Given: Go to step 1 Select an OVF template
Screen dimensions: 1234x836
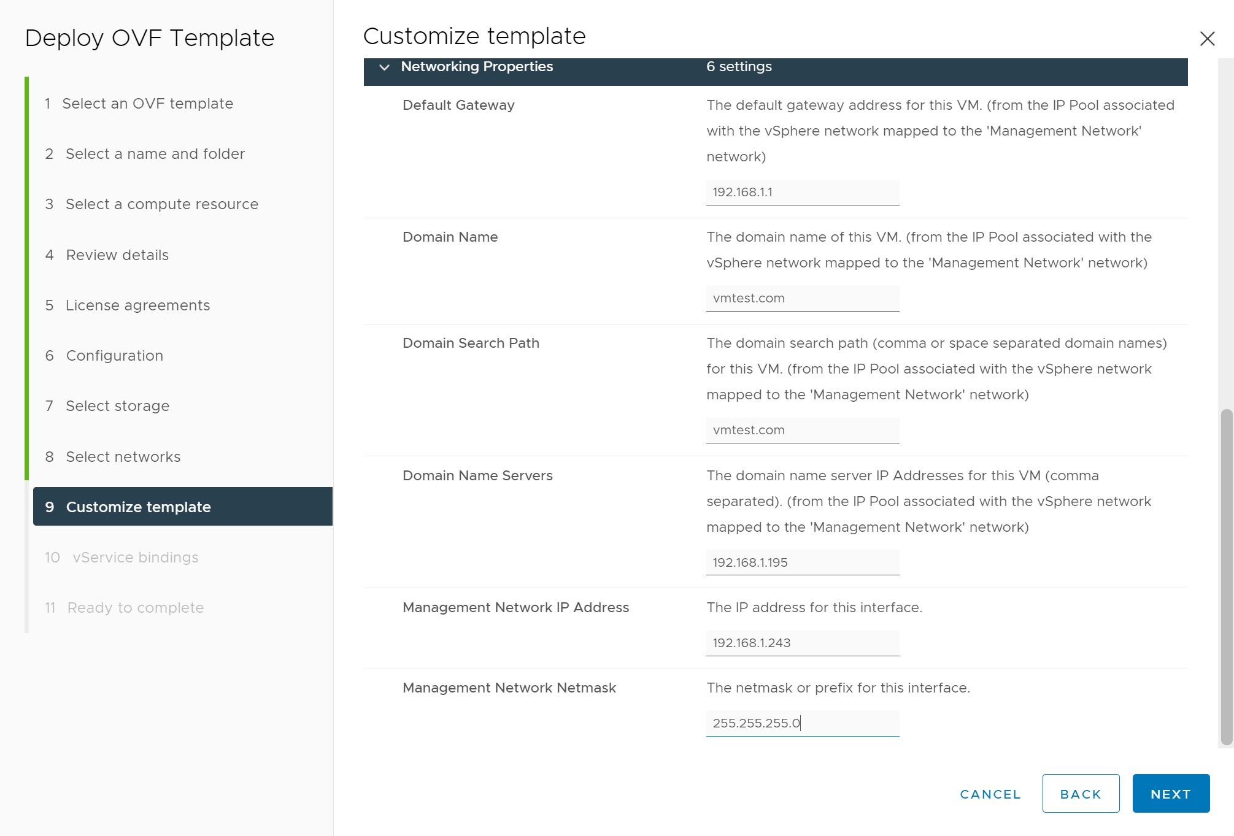Looking at the screenshot, I should pyautogui.click(x=147, y=104).
